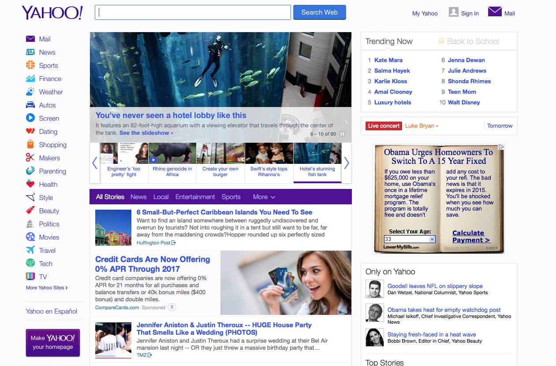Open the Entertainment stories tab
Screen dimensions: 556x366
click(195, 197)
